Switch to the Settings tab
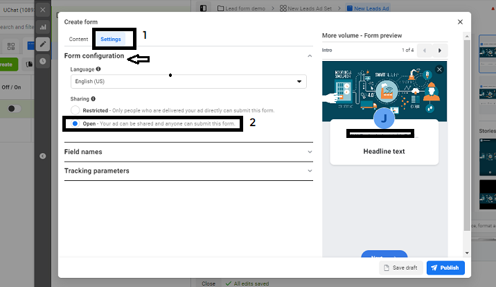Screen dimensions: 496x287 111,40
